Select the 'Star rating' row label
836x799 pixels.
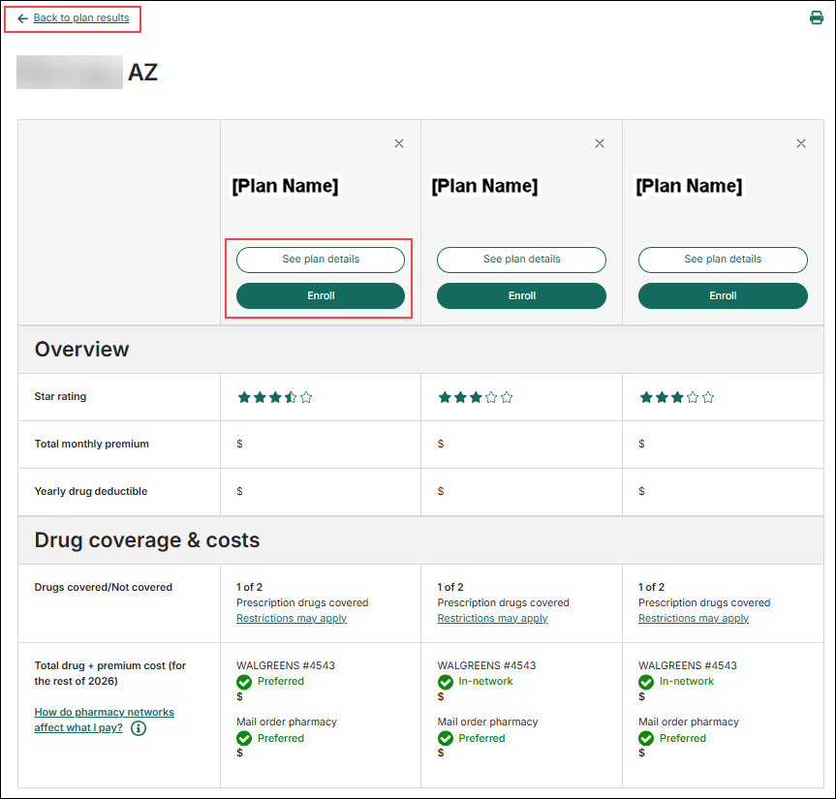(60, 396)
